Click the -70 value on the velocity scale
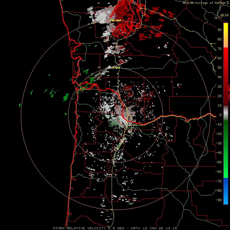Viewport: 230px width, 230px height. pyautogui.click(x=218, y=181)
